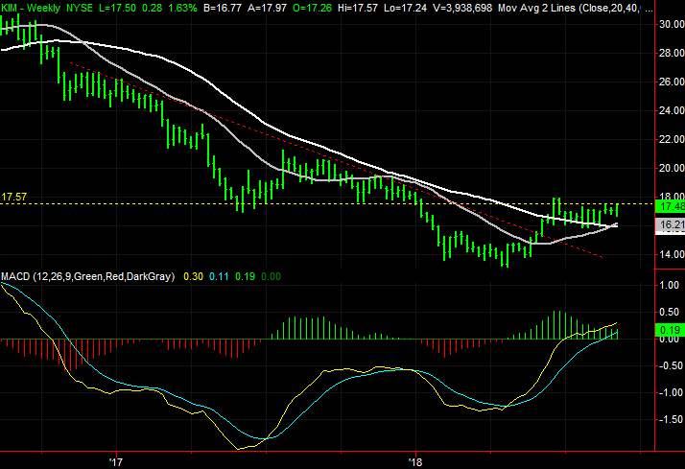Screen dimensions: 685x469
Task: Click the yellow 17.57 price level label
Action: tap(13, 197)
